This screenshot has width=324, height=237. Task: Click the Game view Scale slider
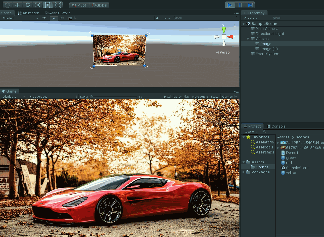click(114, 97)
